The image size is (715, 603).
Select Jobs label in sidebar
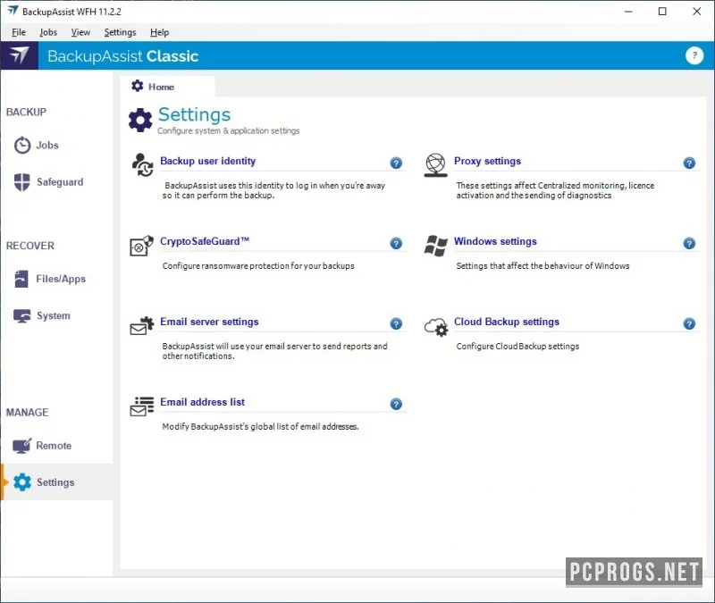pyautogui.click(x=47, y=146)
